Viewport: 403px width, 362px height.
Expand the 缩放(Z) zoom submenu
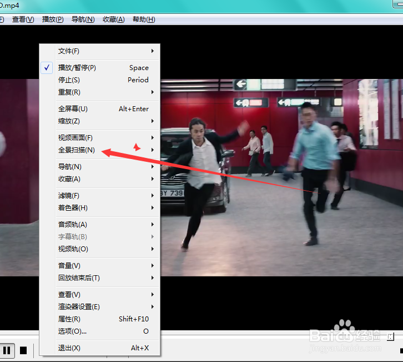[x=100, y=121]
